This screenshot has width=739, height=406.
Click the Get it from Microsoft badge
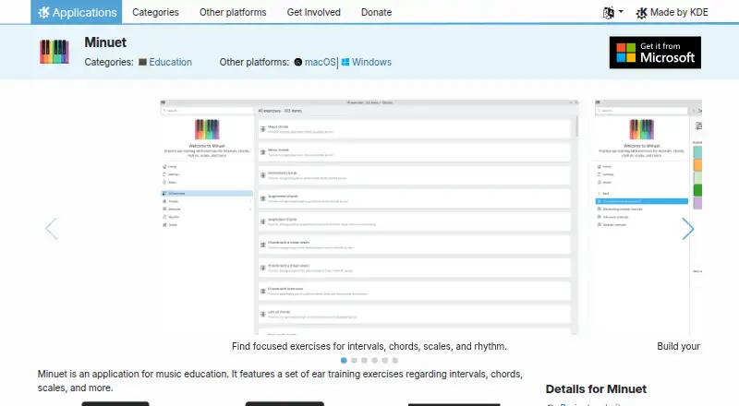(655, 53)
